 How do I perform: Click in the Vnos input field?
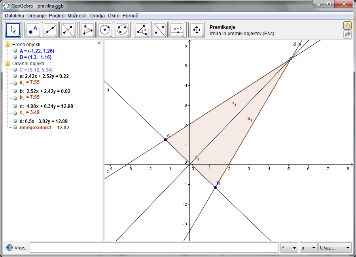pyautogui.click(x=153, y=248)
